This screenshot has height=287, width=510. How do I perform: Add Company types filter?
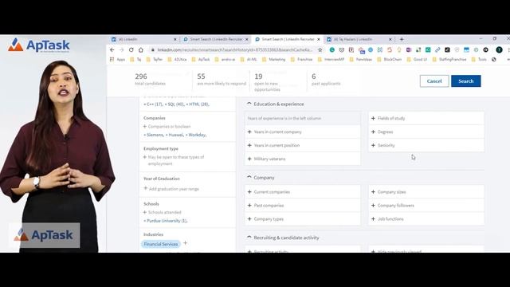coord(303,218)
